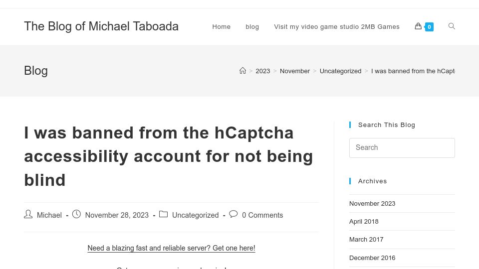Click the author person icon

(x=28, y=214)
